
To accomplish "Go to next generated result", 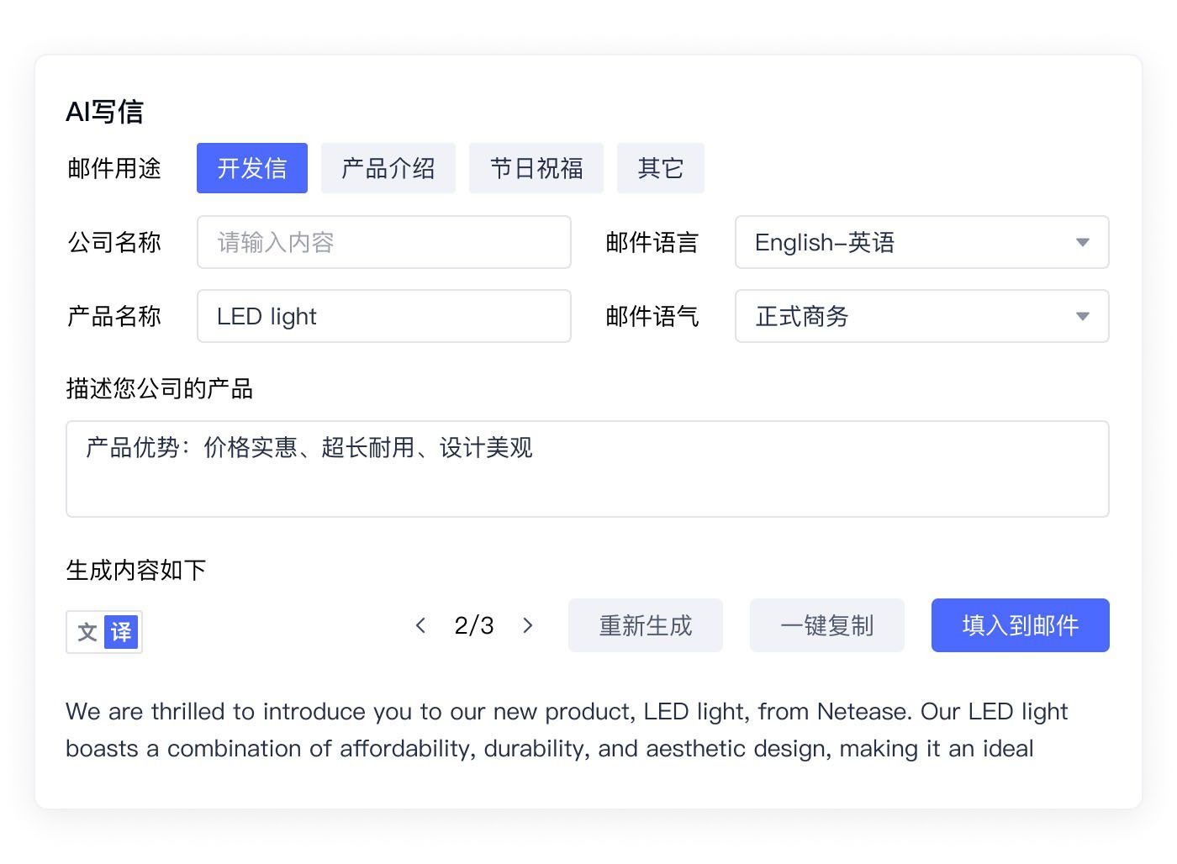I will (528, 625).
